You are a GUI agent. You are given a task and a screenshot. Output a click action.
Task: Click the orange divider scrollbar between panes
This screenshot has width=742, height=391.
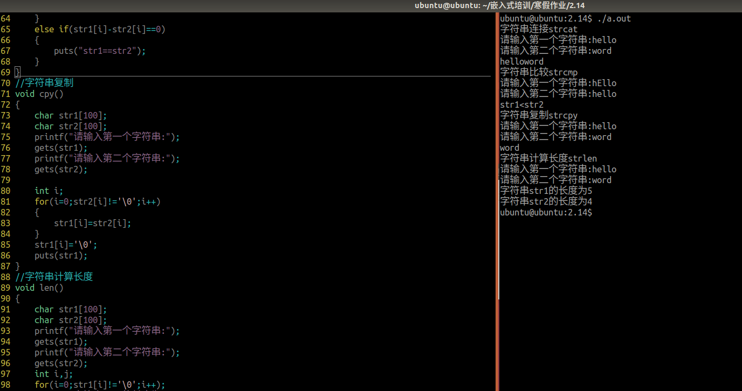click(x=497, y=202)
